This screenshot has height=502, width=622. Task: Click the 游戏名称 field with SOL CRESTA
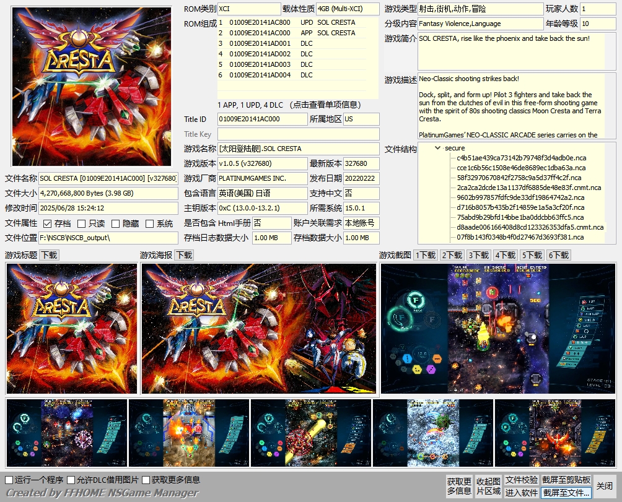(x=299, y=149)
